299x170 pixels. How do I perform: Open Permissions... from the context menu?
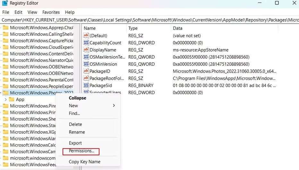click(81, 151)
